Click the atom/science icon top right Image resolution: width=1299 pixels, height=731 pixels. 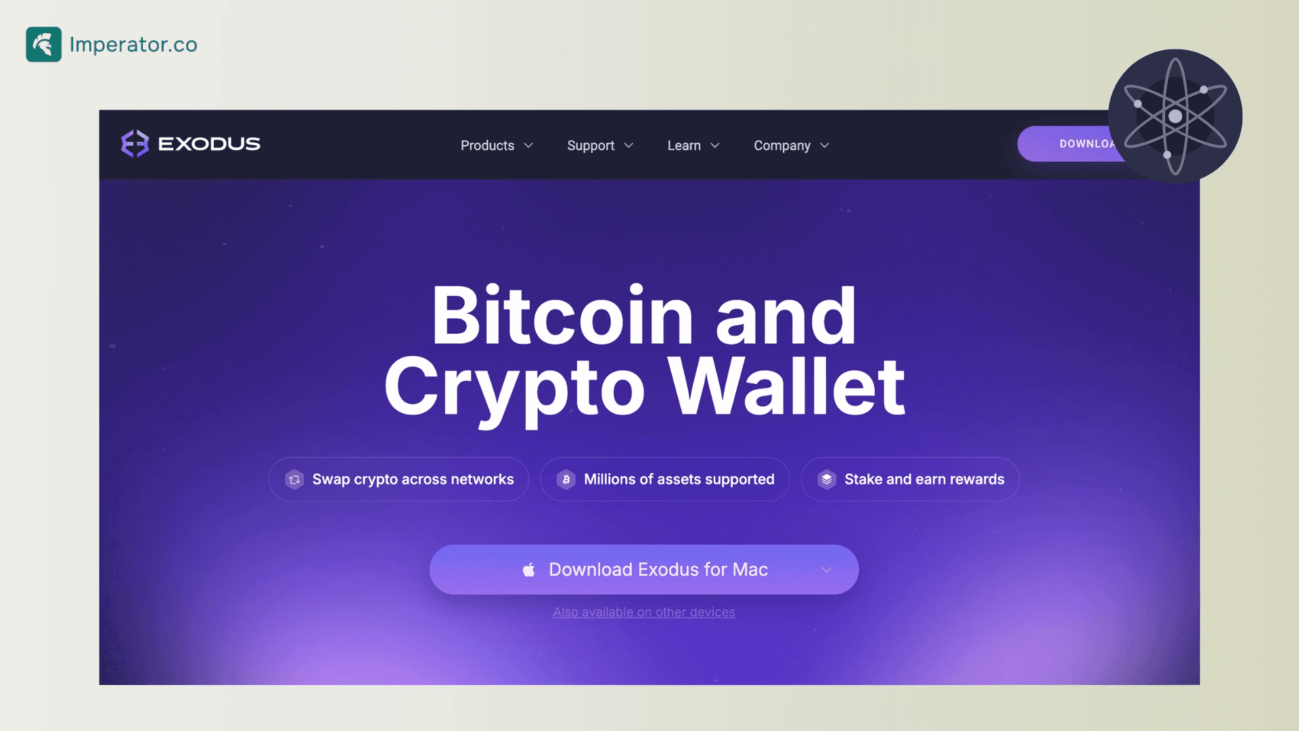point(1176,116)
